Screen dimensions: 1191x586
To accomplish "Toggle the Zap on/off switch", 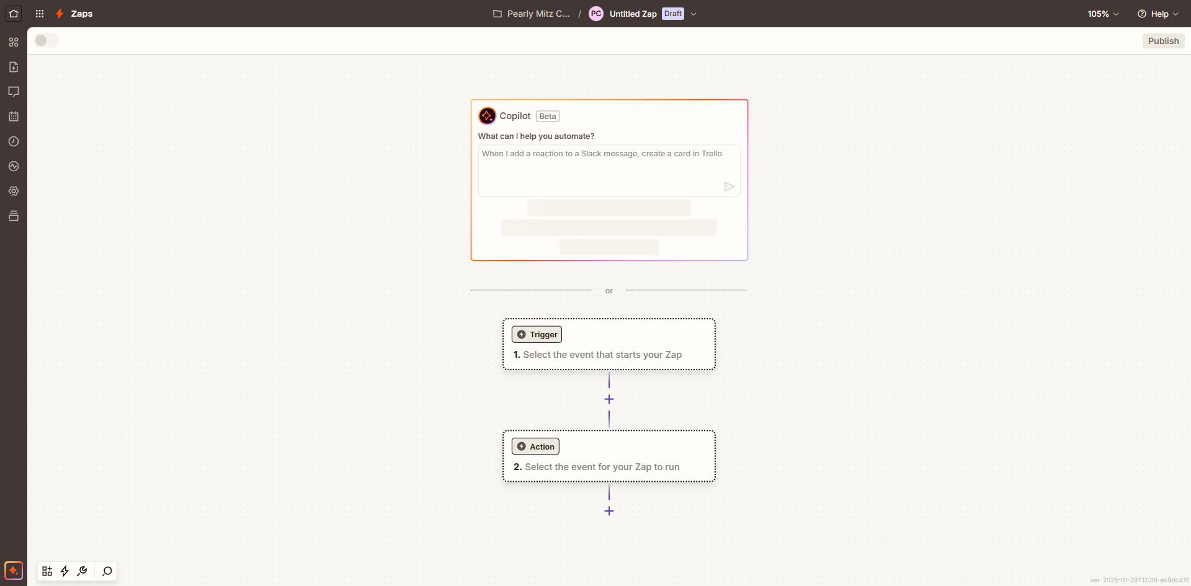I will point(47,40).
